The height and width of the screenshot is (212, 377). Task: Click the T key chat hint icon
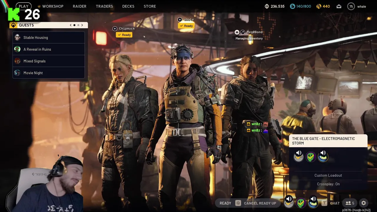(x=324, y=203)
